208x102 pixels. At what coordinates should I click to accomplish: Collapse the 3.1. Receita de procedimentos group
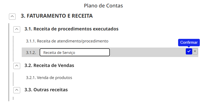click(x=17, y=29)
